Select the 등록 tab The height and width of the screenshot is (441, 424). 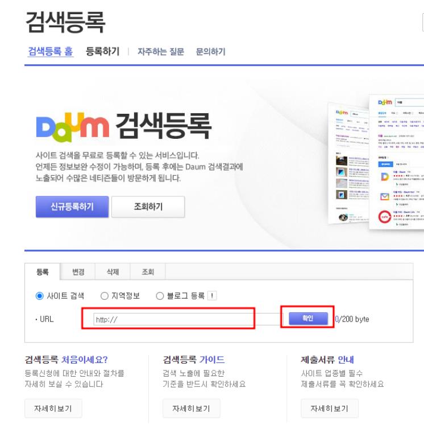point(43,271)
